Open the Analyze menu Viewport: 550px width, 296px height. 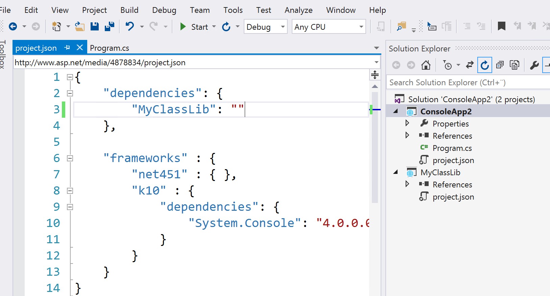click(298, 10)
